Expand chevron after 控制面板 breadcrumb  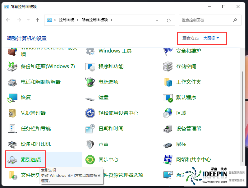pos(78,20)
